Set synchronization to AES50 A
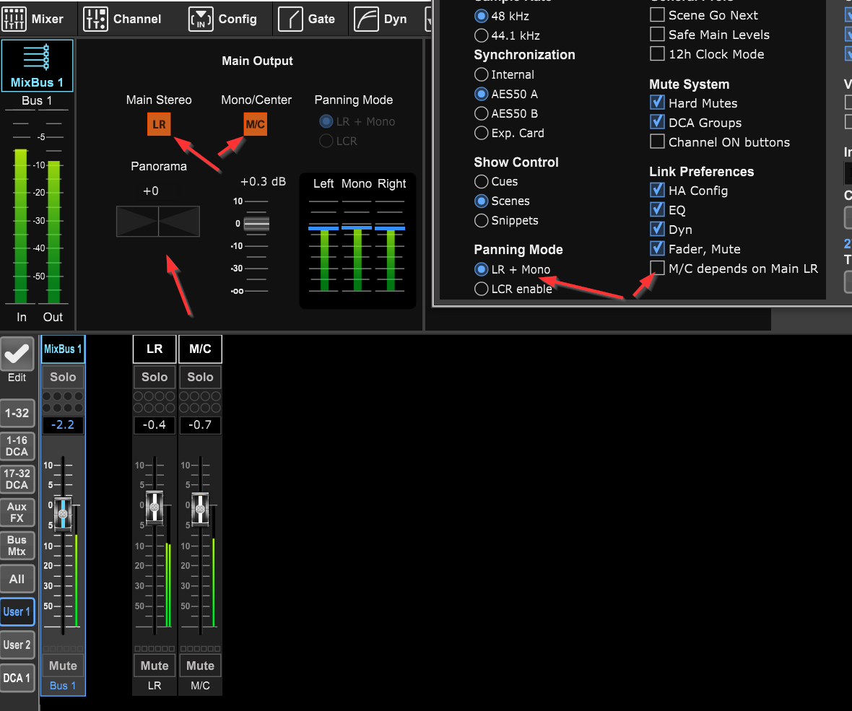 (x=481, y=94)
